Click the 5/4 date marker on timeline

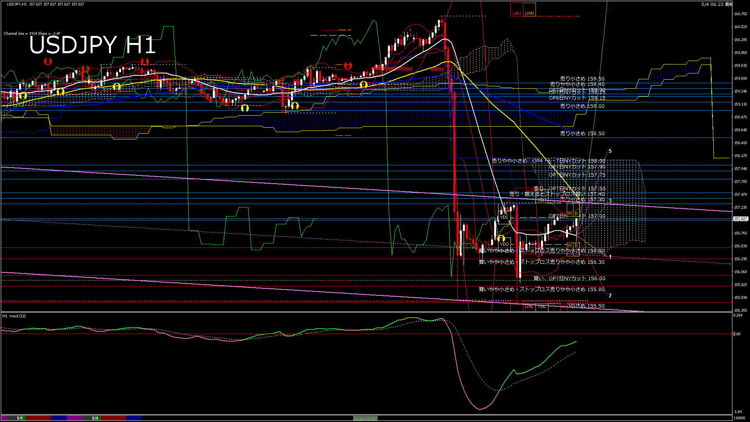coord(95,418)
